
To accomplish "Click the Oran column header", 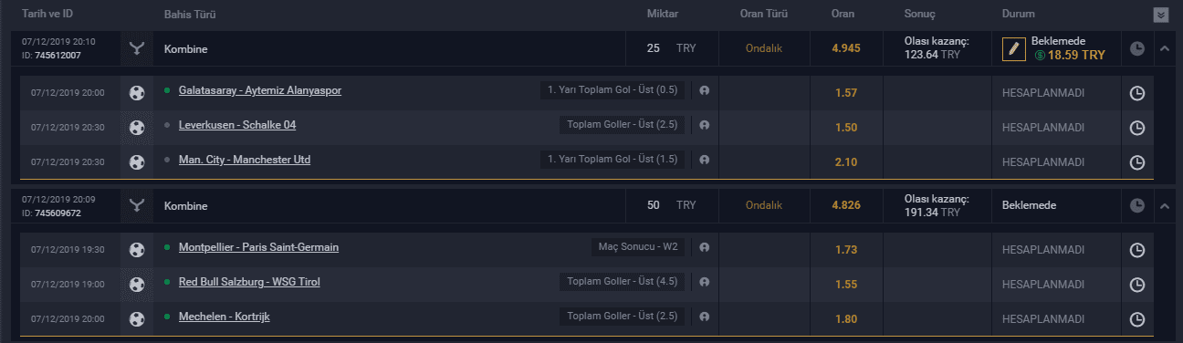I will tap(843, 15).
